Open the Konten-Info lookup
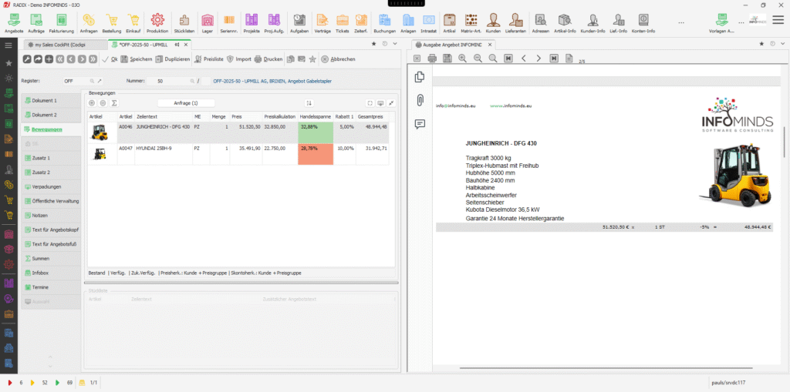The width and height of the screenshot is (790, 392). 643,23
